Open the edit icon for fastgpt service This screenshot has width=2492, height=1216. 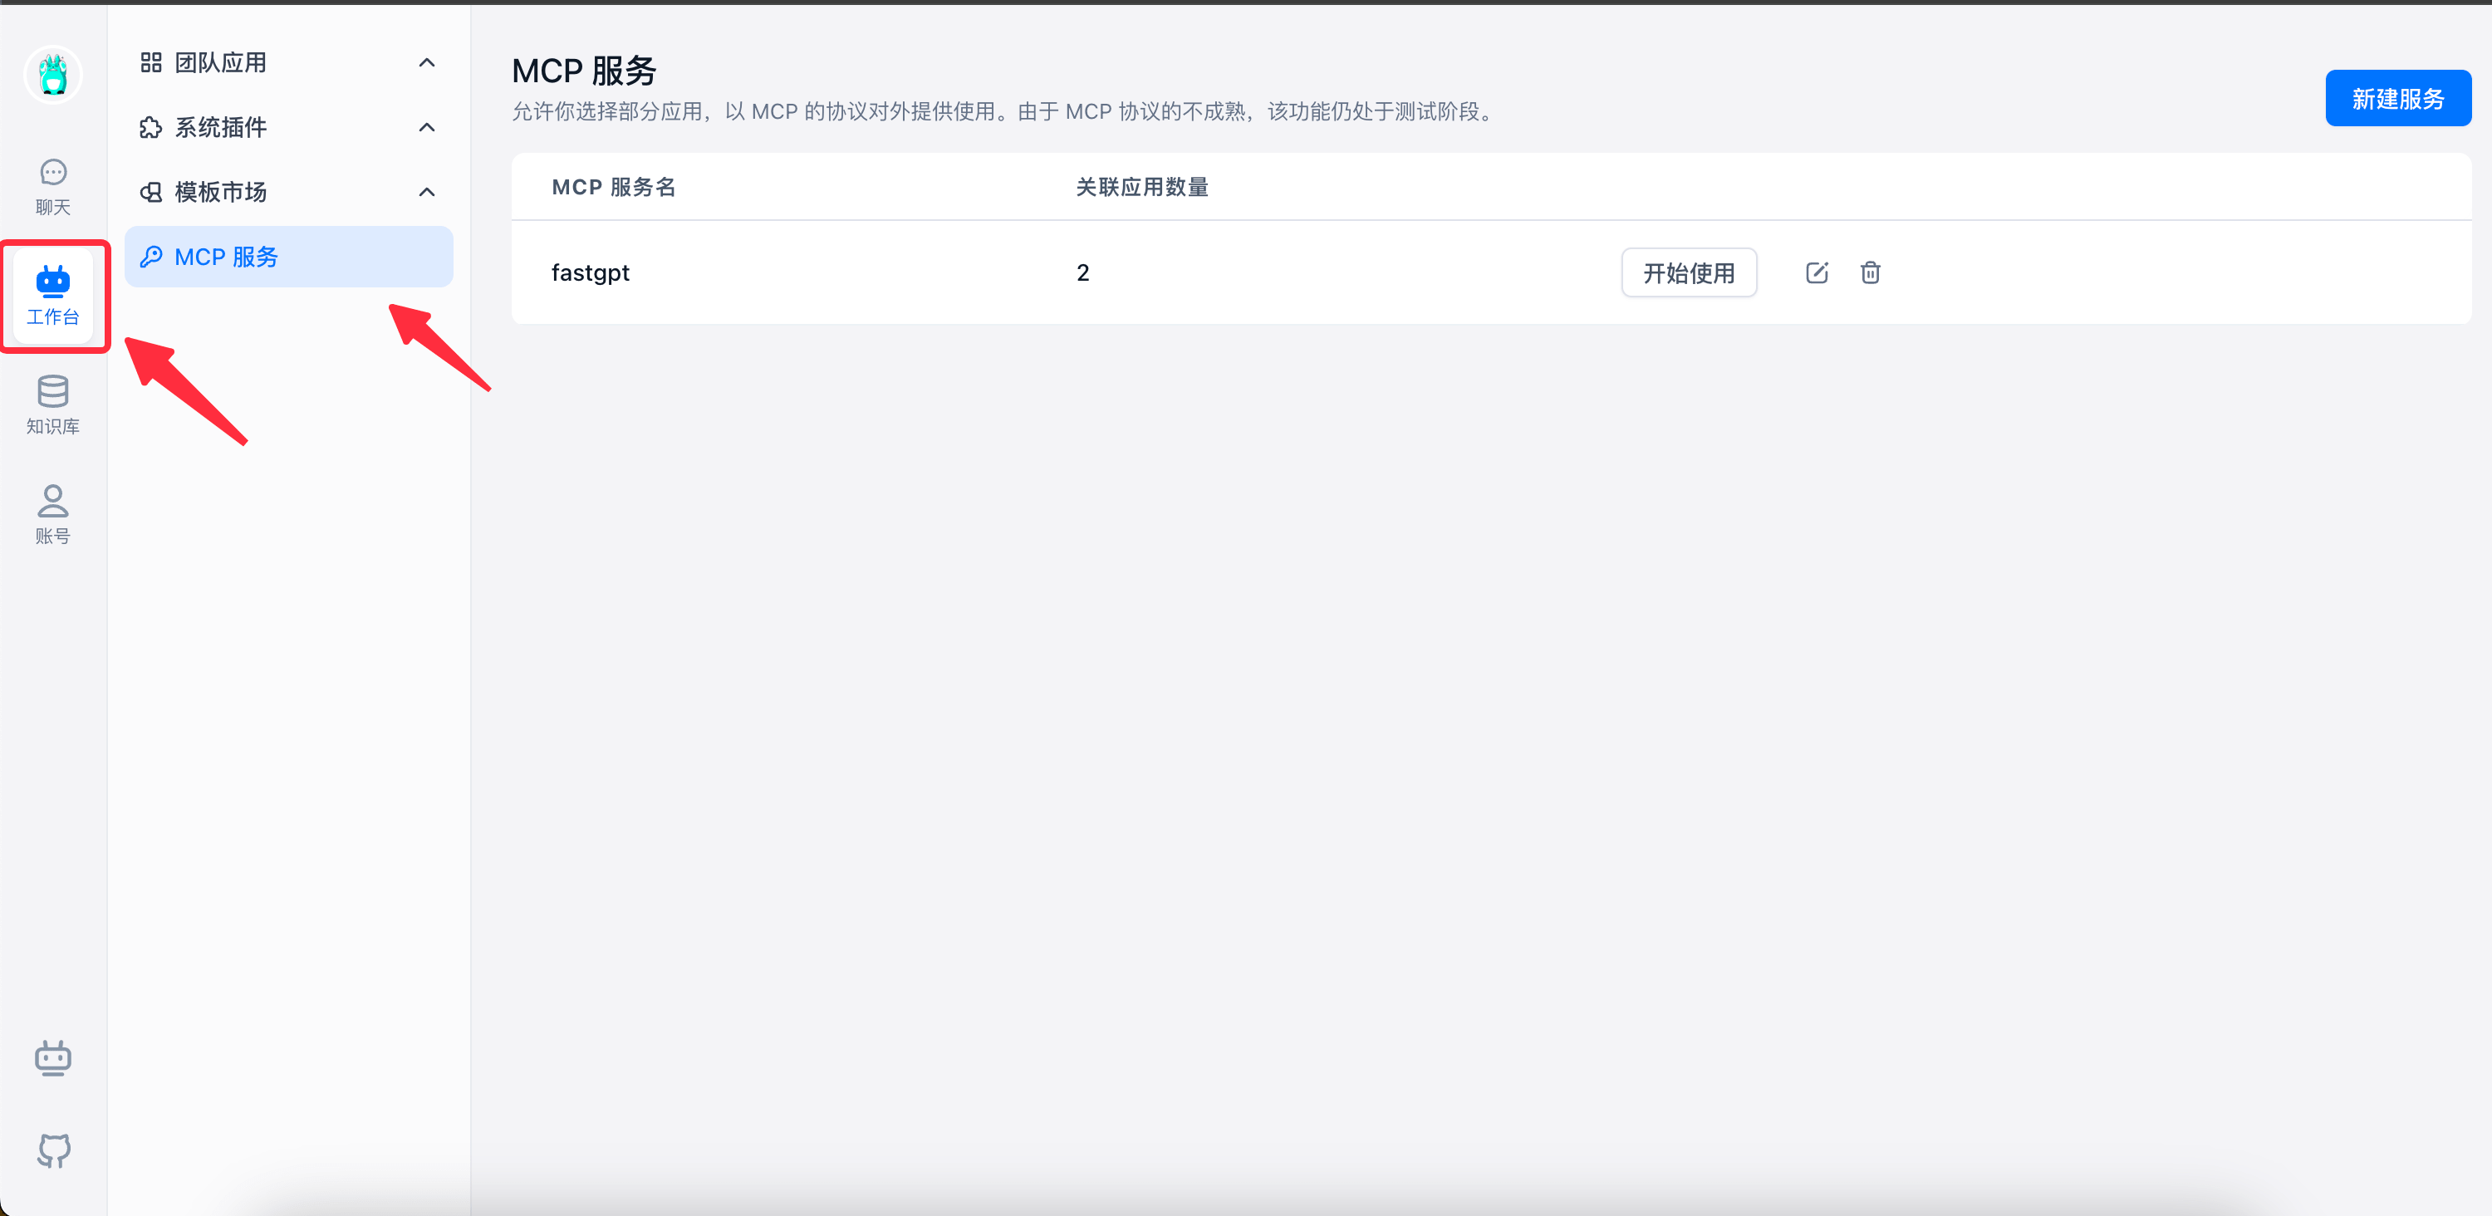pyautogui.click(x=1817, y=272)
